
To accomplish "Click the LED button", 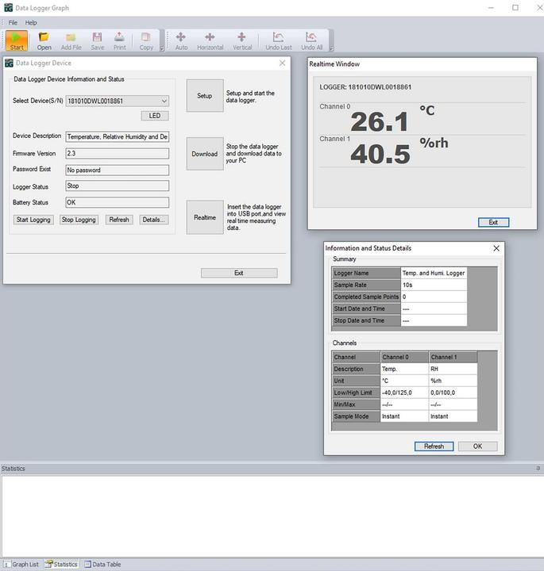I will (x=155, y=116).
